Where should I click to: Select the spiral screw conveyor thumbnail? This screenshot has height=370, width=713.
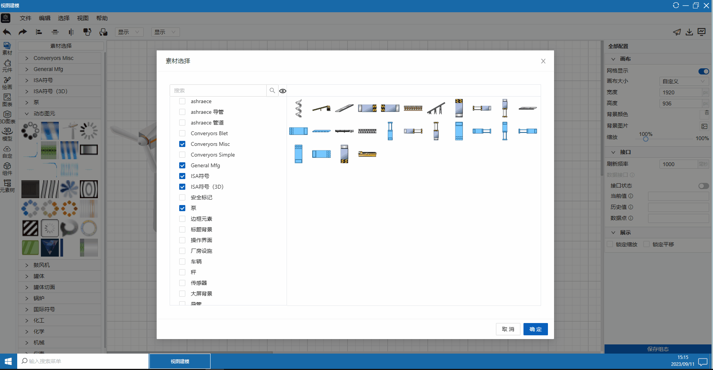pyautogui.click(x=298, y=108)
